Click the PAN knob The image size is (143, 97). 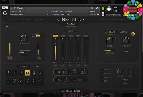131,72
